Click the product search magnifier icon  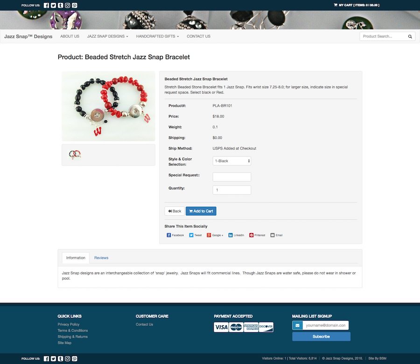point(410,36)
